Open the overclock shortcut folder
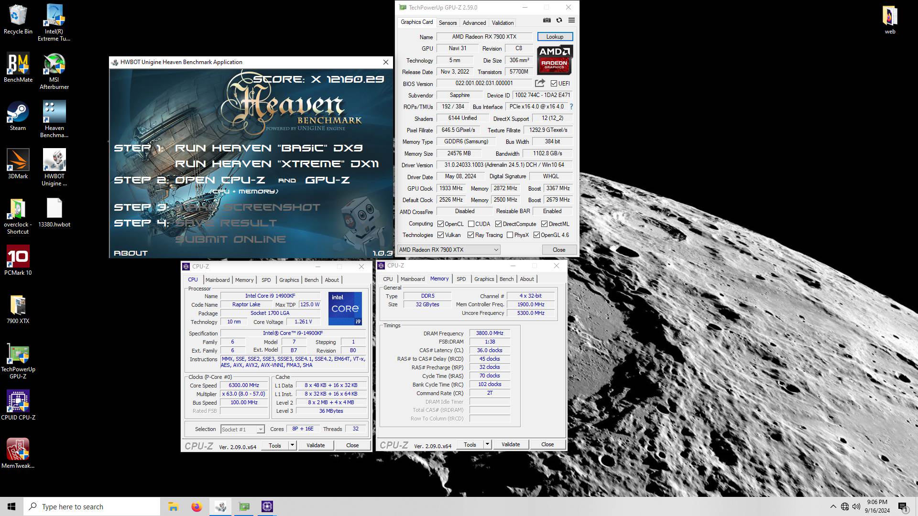The width and height of the screenshot is (918, 516). (x=18, y=216)
